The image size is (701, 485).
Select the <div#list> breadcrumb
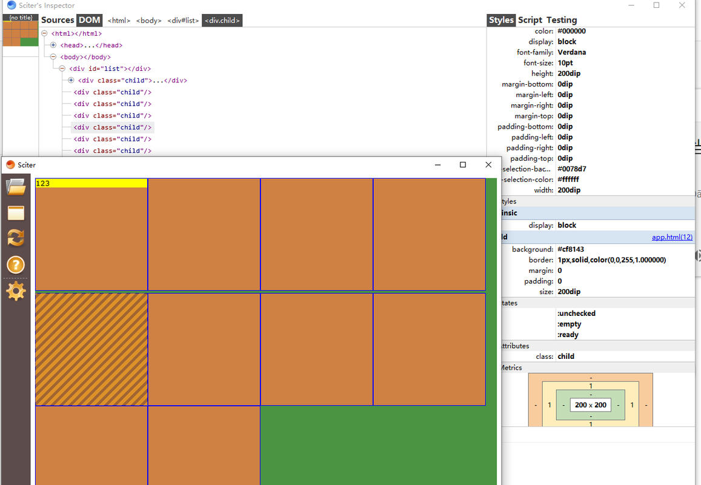tap(183, 21)
